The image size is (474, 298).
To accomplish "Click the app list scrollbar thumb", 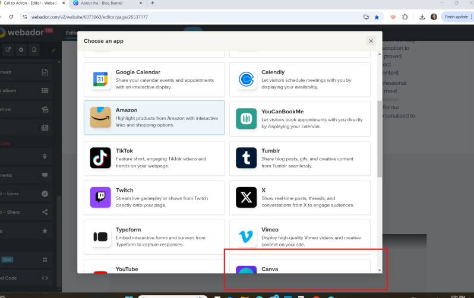I will [380, 139].
